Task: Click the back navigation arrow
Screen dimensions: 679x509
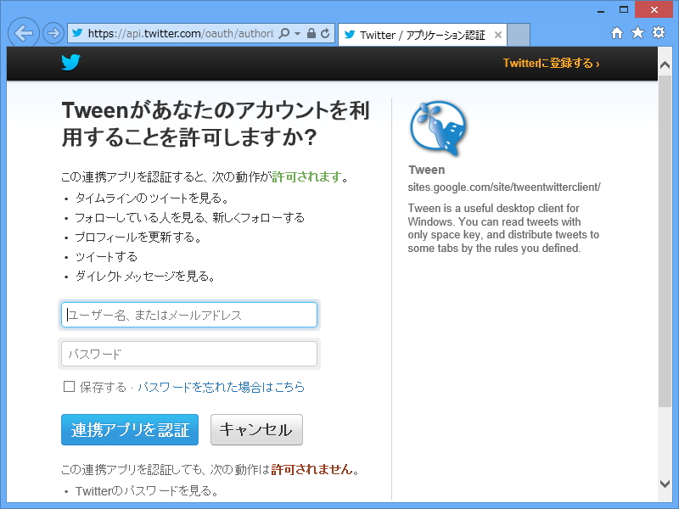Action: coord(23,32)
